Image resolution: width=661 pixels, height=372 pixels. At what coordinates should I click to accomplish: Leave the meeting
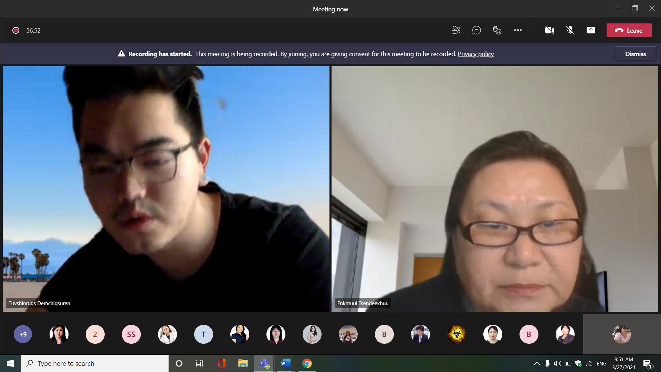coord(629,30)
